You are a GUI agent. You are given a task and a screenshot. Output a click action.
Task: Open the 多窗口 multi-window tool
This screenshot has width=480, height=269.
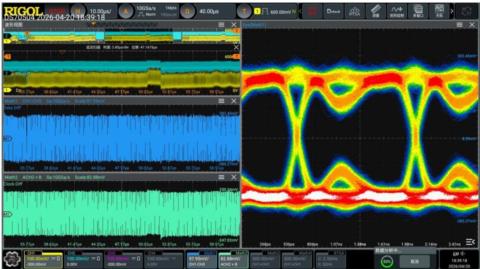[418, 11]
